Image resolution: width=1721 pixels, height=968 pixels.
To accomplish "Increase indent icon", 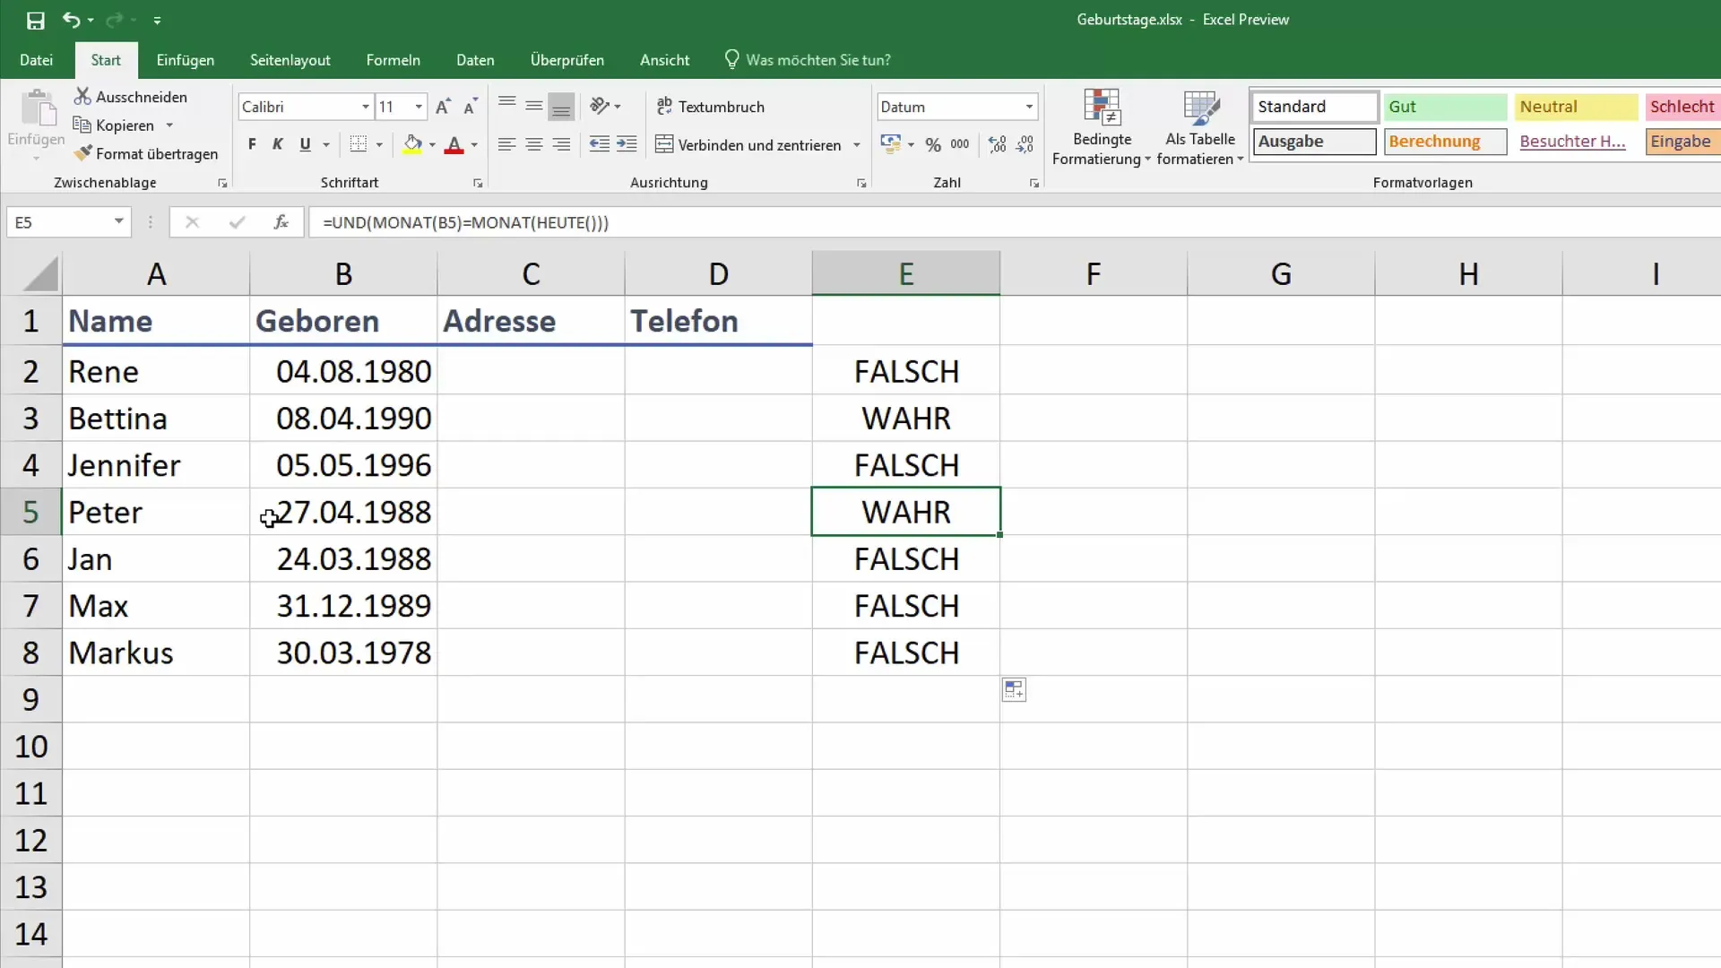I will coord(627,144).
